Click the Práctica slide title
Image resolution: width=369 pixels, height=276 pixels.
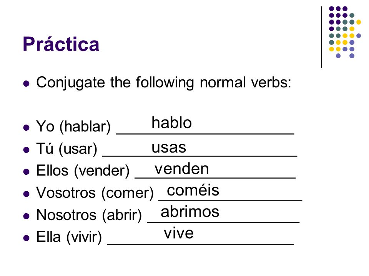[61, 44]
